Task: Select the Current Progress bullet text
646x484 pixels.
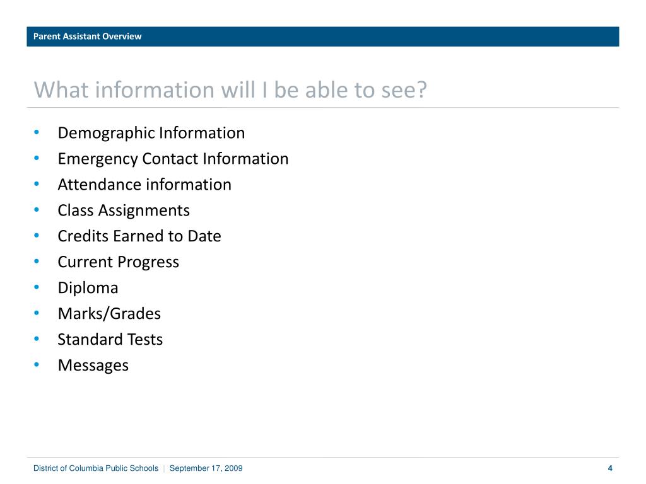Action: click(x=118, y=262)
